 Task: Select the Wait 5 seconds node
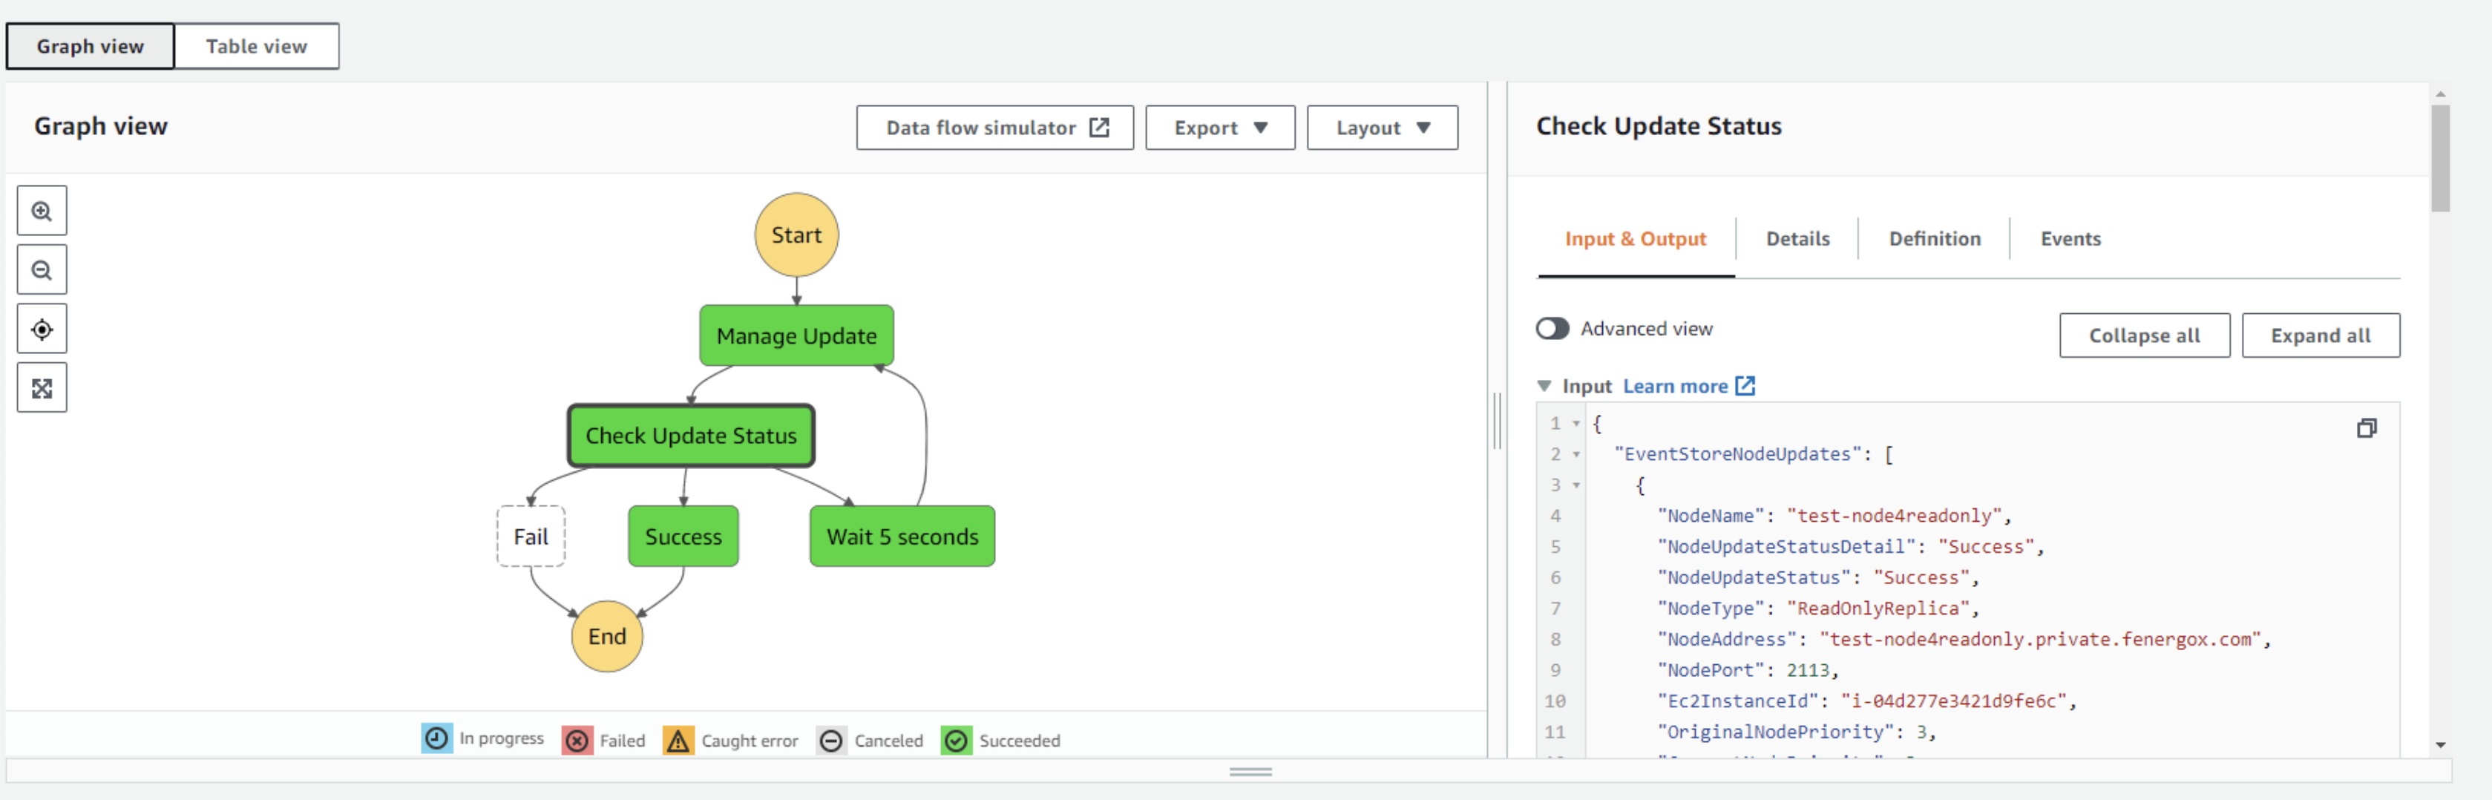pos(901,537)
